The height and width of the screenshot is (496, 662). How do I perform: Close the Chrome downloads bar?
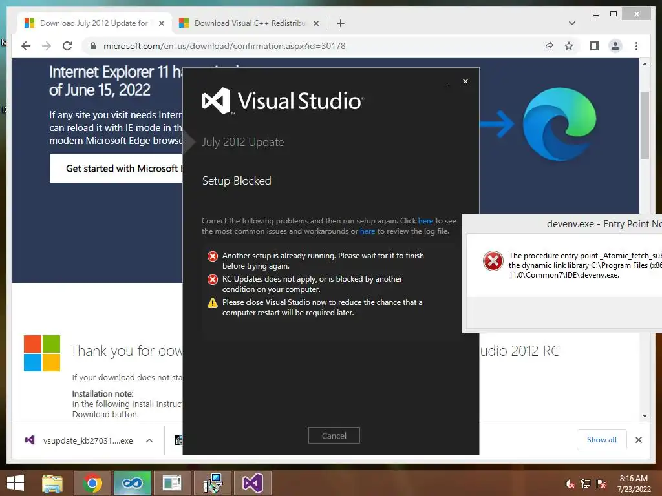coord(638,440)
